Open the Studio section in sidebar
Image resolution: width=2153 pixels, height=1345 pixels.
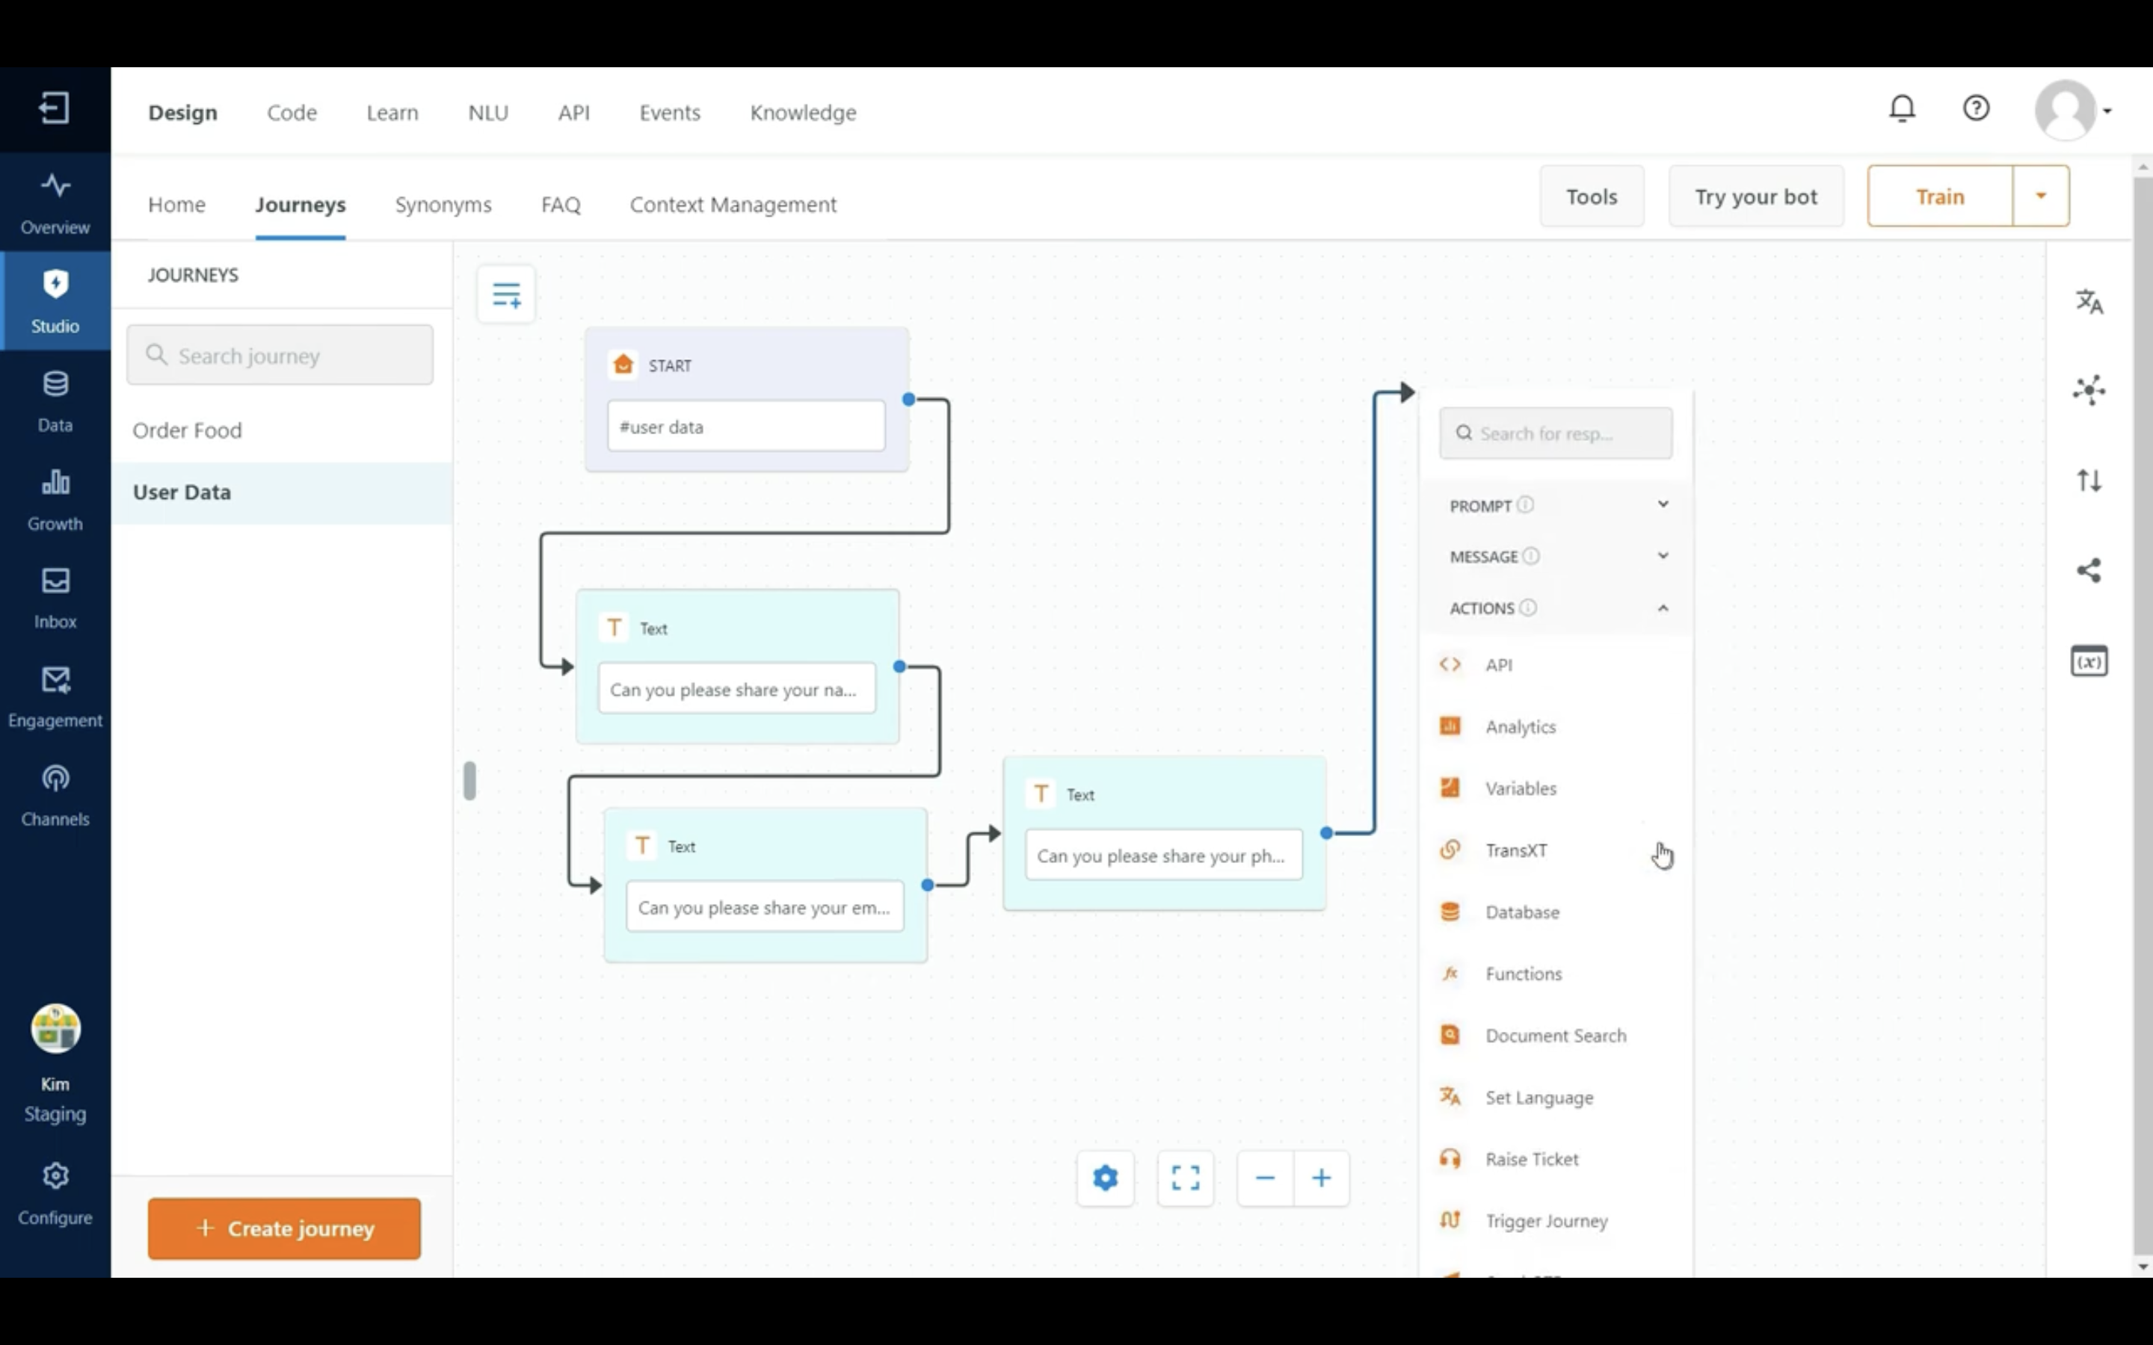[x=55, y=302]
